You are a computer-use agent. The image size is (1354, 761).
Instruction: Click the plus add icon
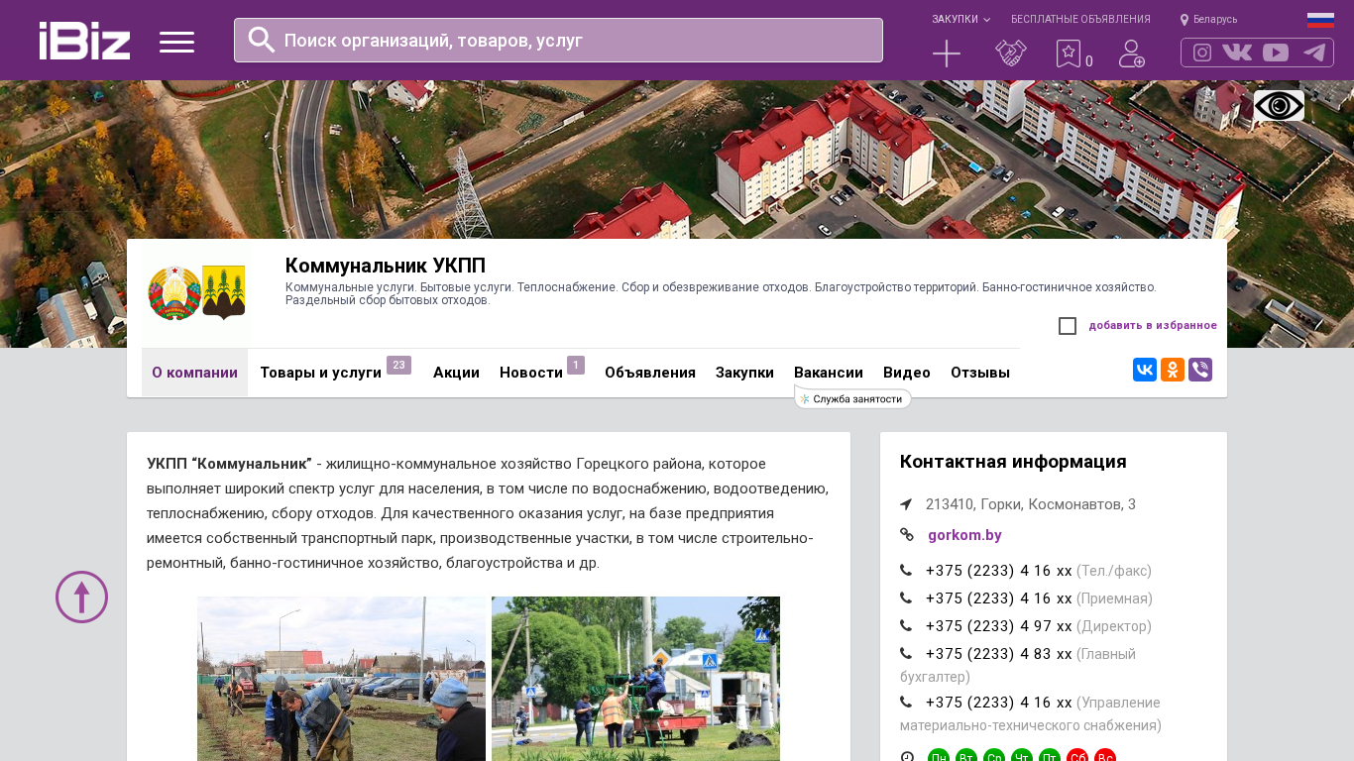(x=947, y=54)
